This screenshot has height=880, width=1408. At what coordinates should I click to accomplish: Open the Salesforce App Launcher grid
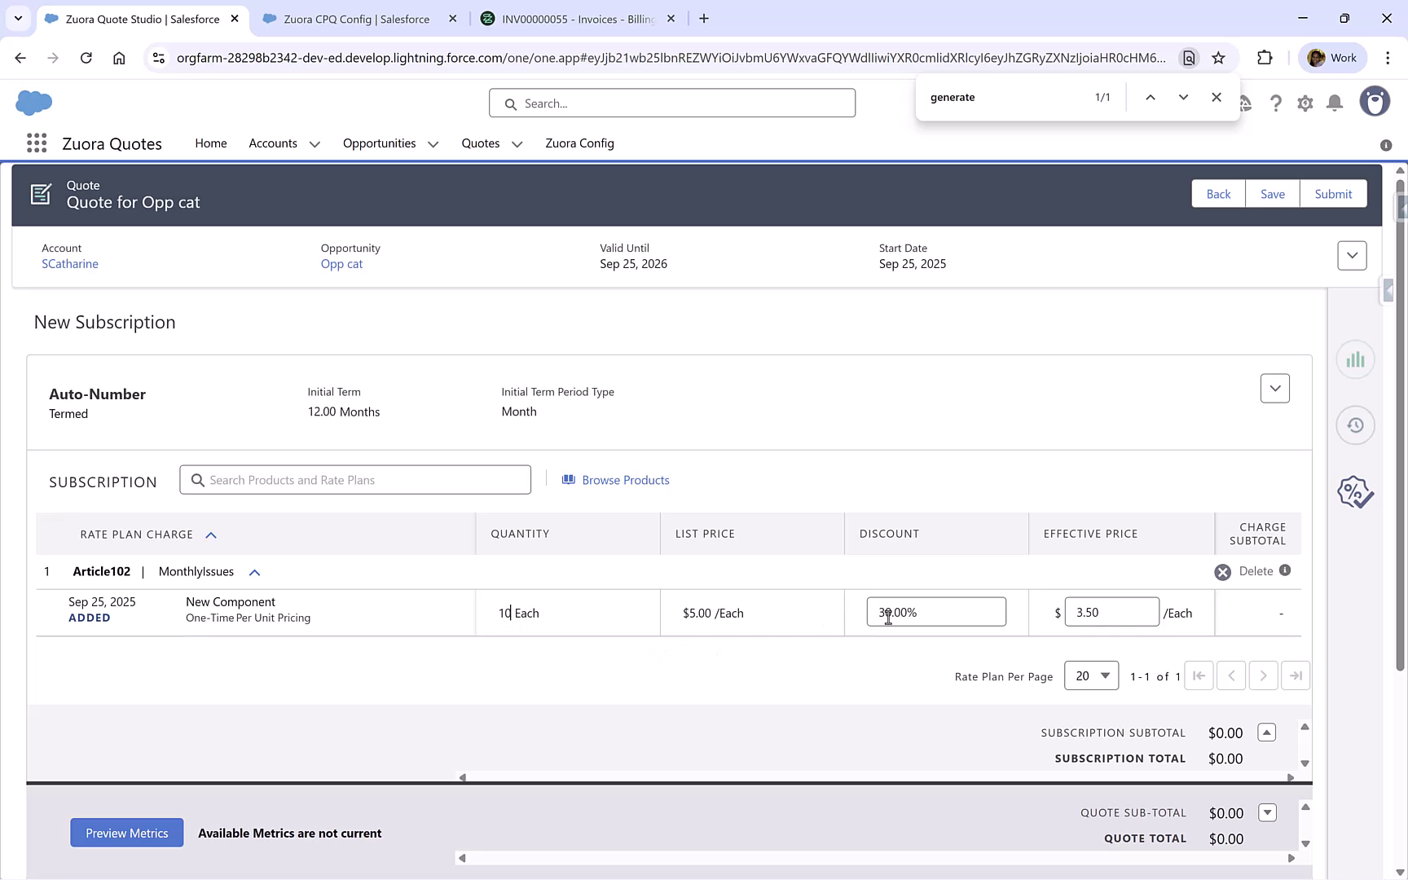pos(36,143)
